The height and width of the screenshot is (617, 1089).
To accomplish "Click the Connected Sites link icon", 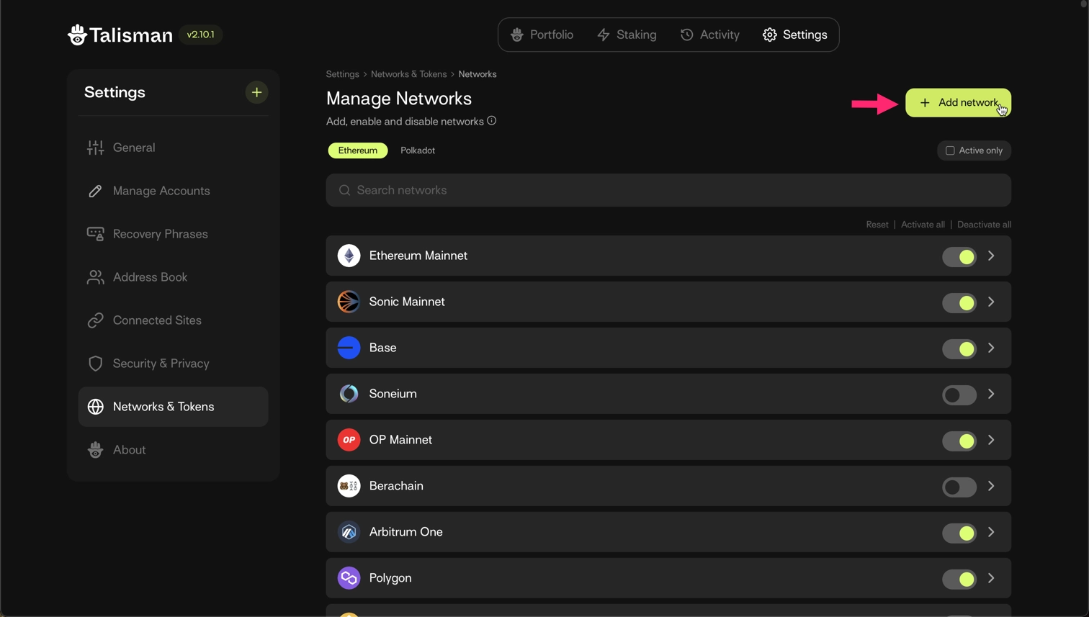I will point(95,320).
